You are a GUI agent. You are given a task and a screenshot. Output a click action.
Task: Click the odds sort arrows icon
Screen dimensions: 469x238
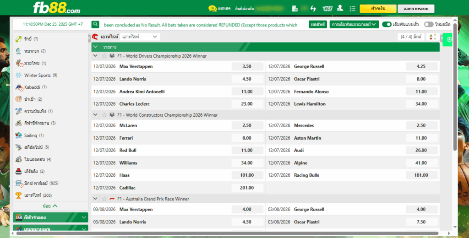click(432, 37)
